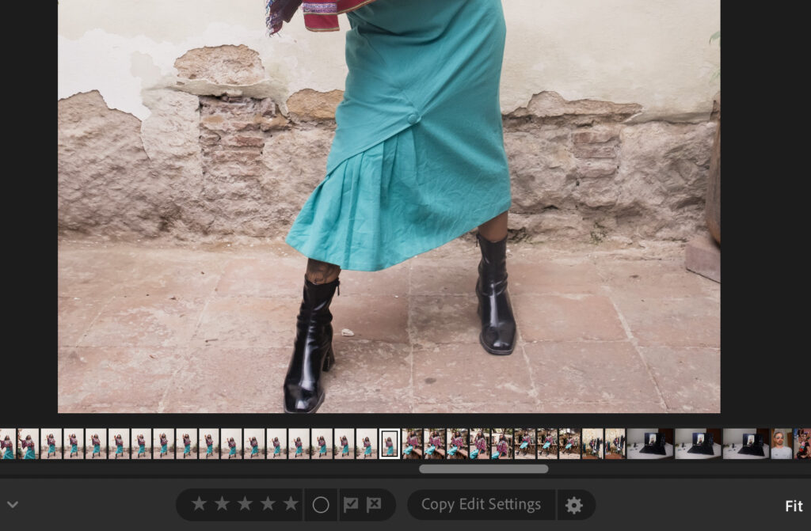The width and height of the screenshot is (811, 531).
Task: Toggle the unflagged circle marker
Action: pyautogui.click(x=321, y=505)
